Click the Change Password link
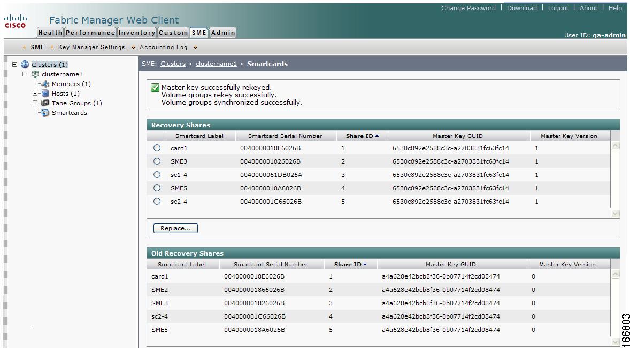630x348 pixels. 468,8
